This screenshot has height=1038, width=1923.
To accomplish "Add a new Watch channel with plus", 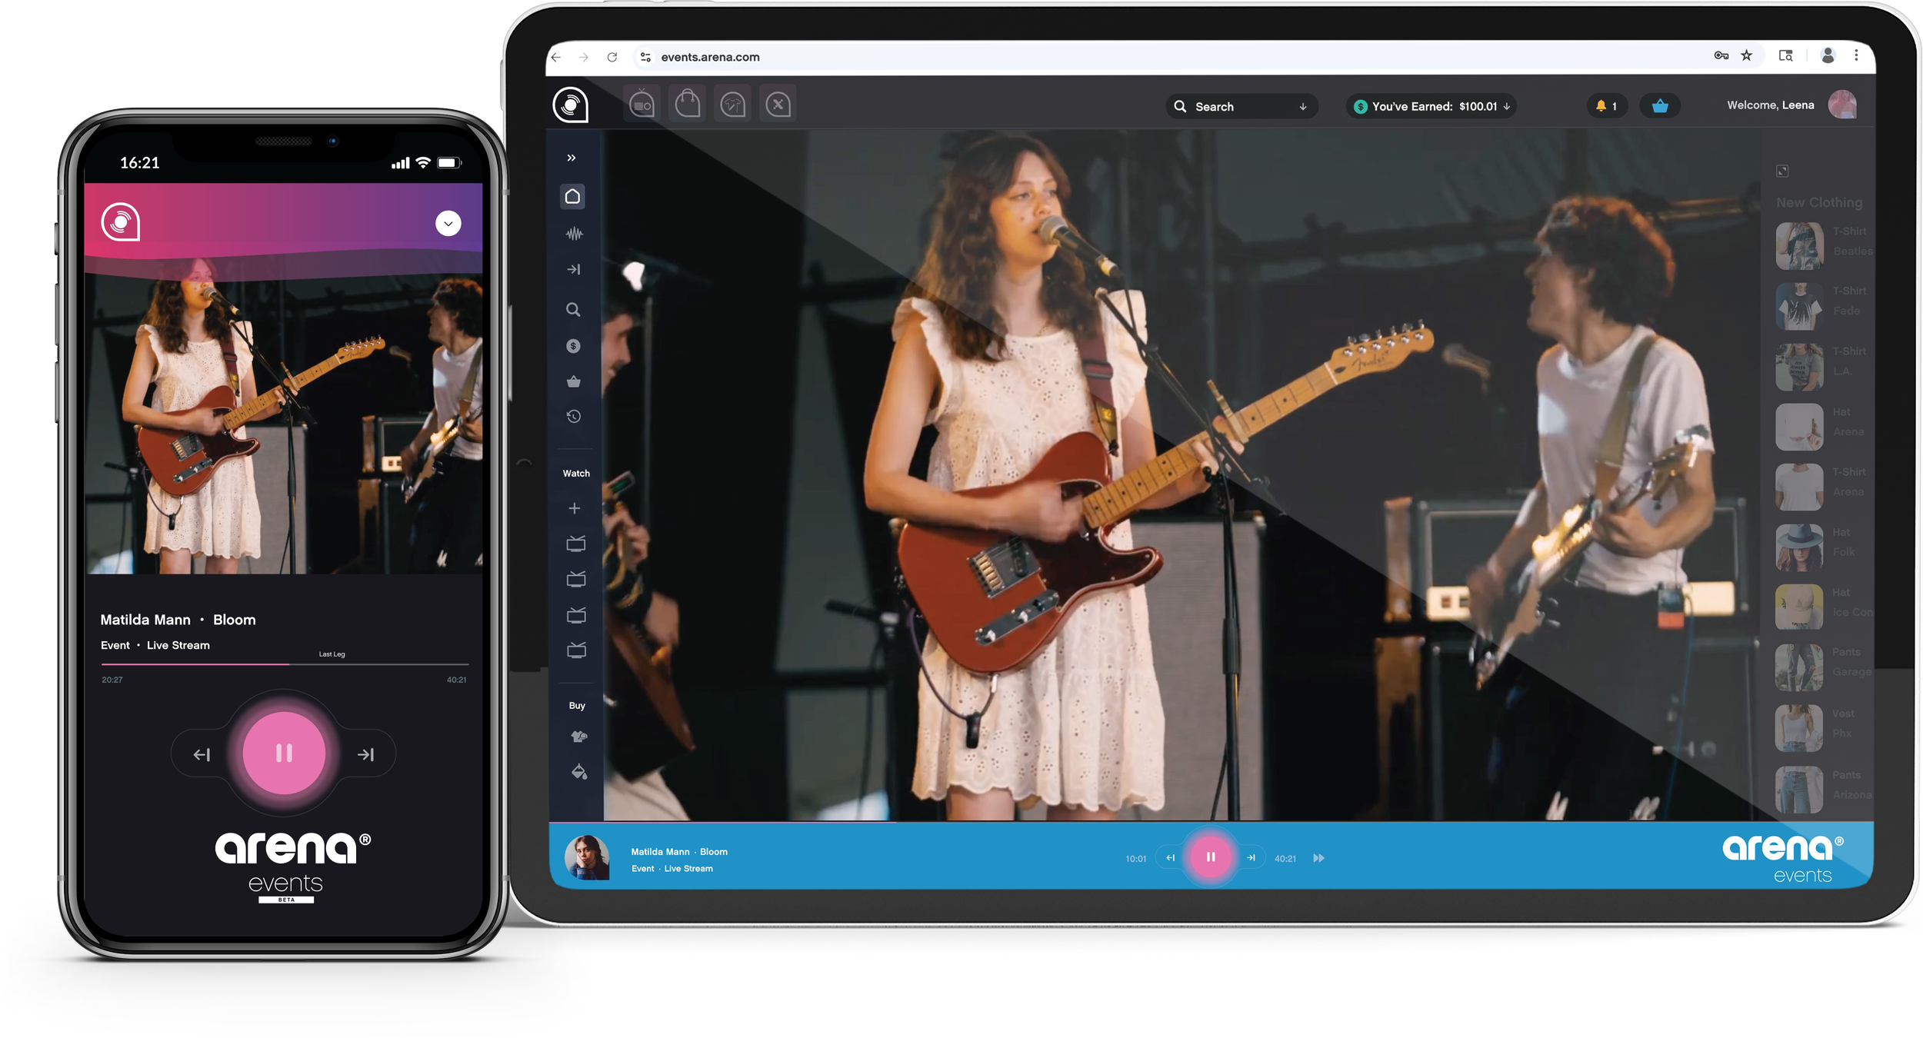I will tap(574, 508).
